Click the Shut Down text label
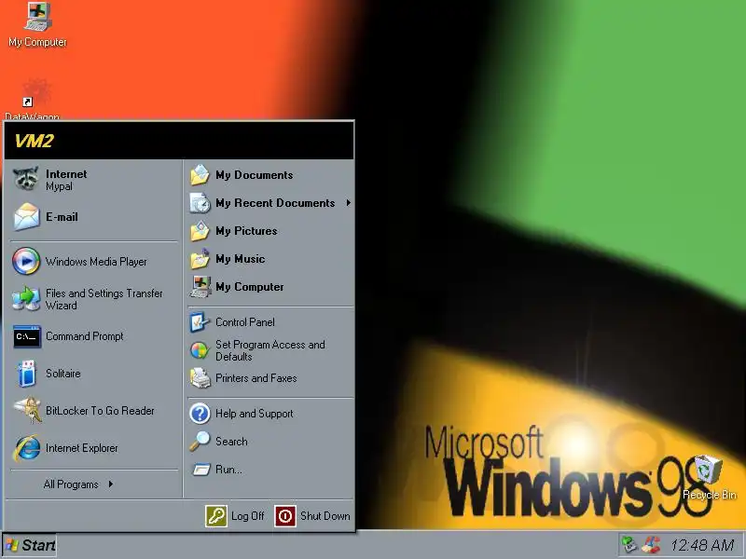Viewport: 746px width, 559px height. [x=325, y=516]
